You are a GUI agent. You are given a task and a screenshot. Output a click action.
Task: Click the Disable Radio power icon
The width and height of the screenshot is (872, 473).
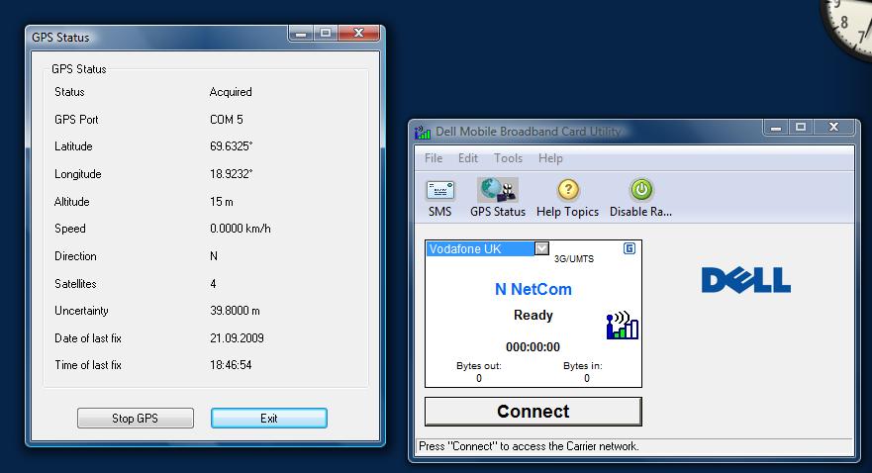pos(641,190)
